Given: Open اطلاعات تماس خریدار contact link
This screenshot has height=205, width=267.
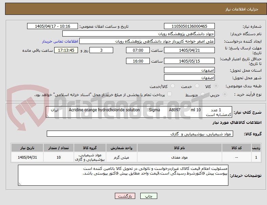Looking at the screenshot, I should coord(60,41).
